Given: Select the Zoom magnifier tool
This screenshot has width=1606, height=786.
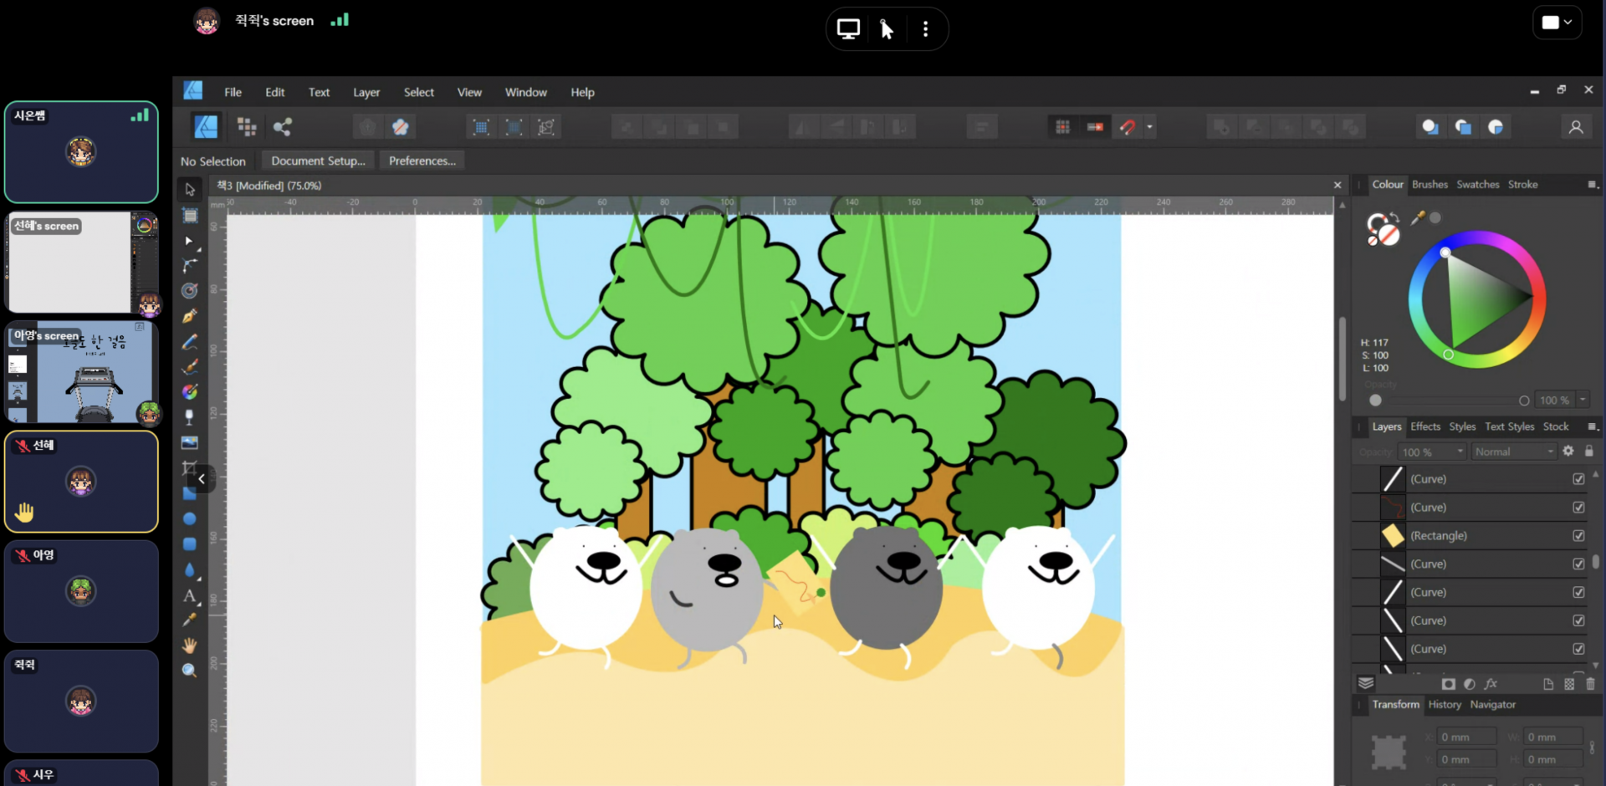Looking at the screenshot, I should (190, 671).
